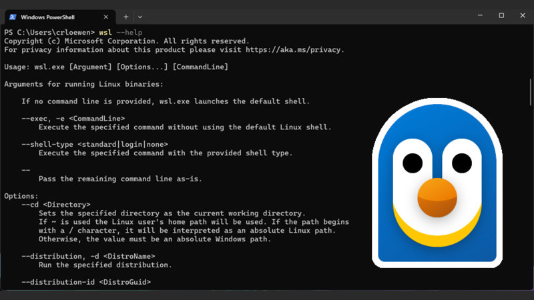
Task: Click the '--distribution-id <DistroGuid>' line
Action: [x=86, y=282]
